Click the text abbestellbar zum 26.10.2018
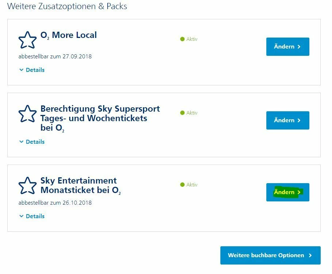Image resolution: width=332 pixels, height=274 pixels. [x=55, y=202]
